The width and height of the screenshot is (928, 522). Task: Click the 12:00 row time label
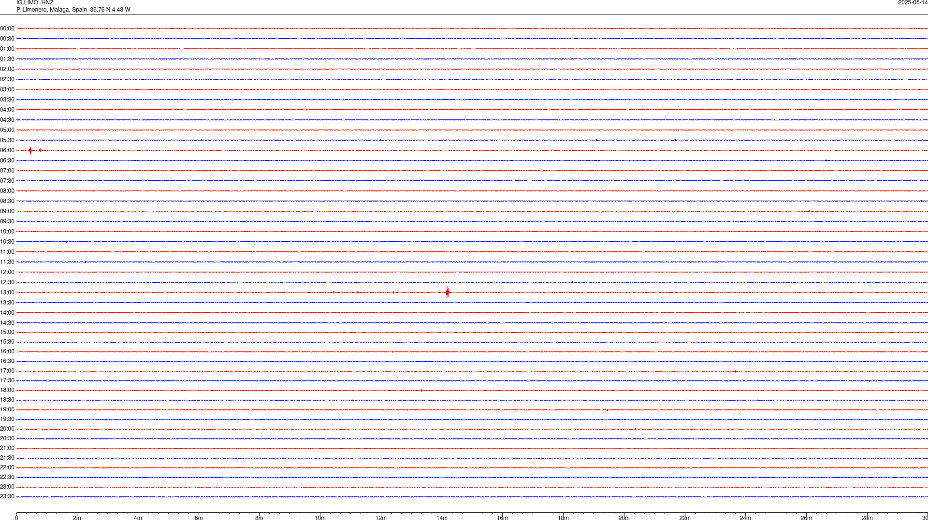(7, 272)
